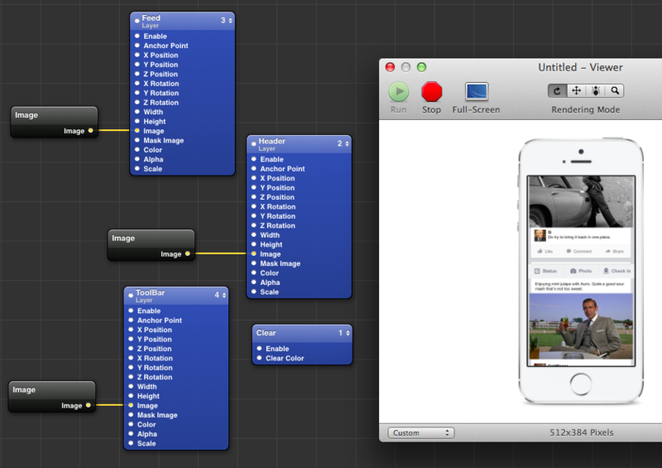Image resolution: width=662 pixels, height=468 pixels.
Task: Click the Header patch Scale port
Action: tap(254, 292)
